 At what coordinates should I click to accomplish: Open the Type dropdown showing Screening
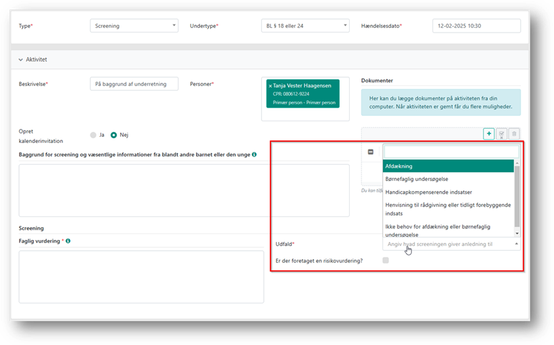(134, 26)
